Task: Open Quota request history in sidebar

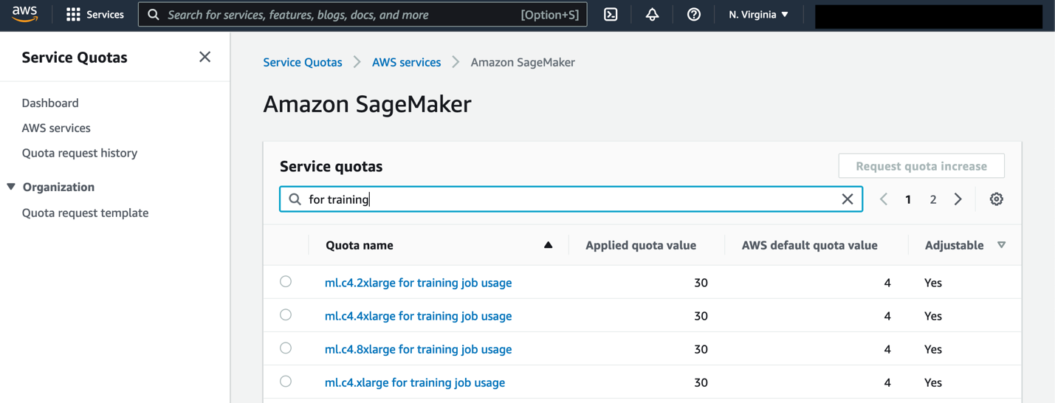Action: pos(80,153)
